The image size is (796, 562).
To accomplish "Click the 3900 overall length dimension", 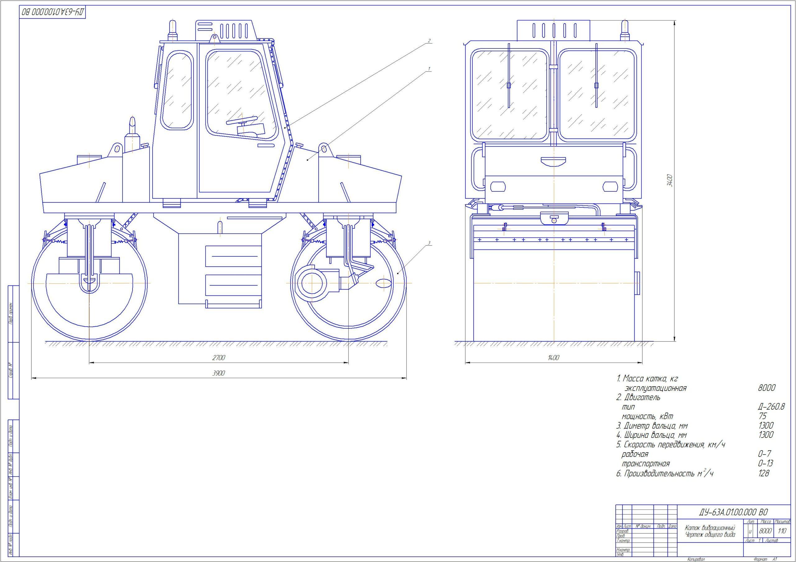I will coord(219,373).
